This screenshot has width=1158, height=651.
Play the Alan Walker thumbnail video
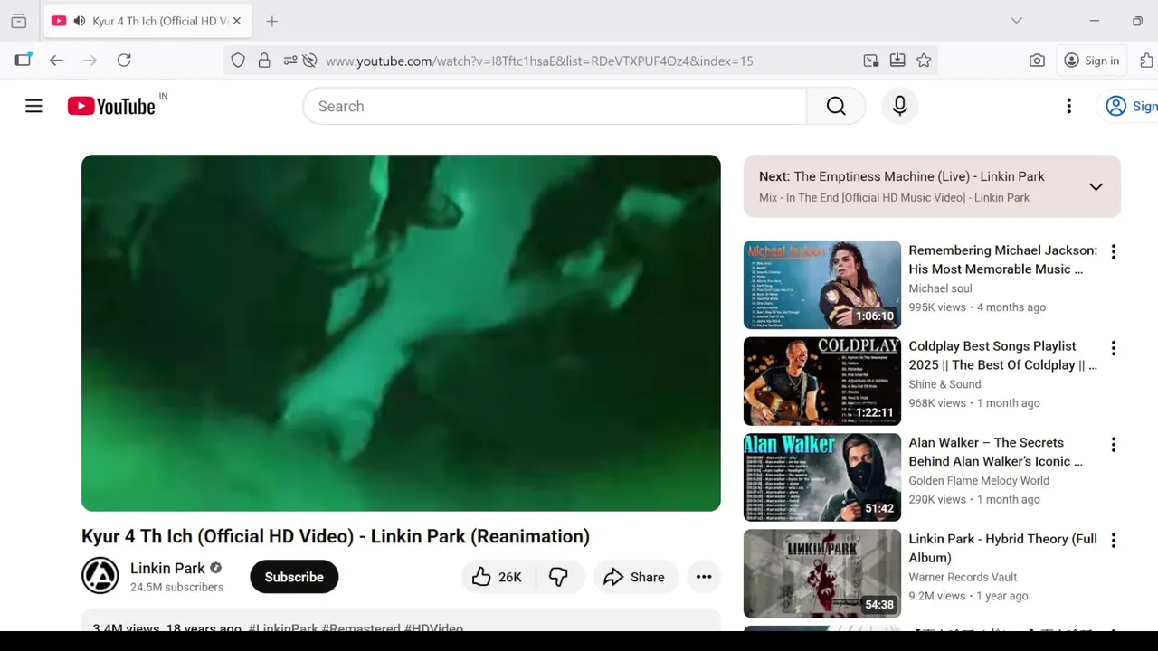click(x=822, y=477)
